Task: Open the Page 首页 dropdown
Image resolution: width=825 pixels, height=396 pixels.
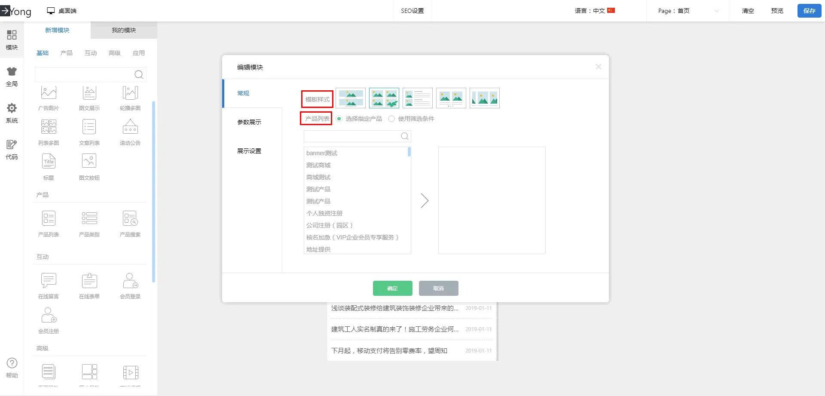Action: (x=687, y=11)
